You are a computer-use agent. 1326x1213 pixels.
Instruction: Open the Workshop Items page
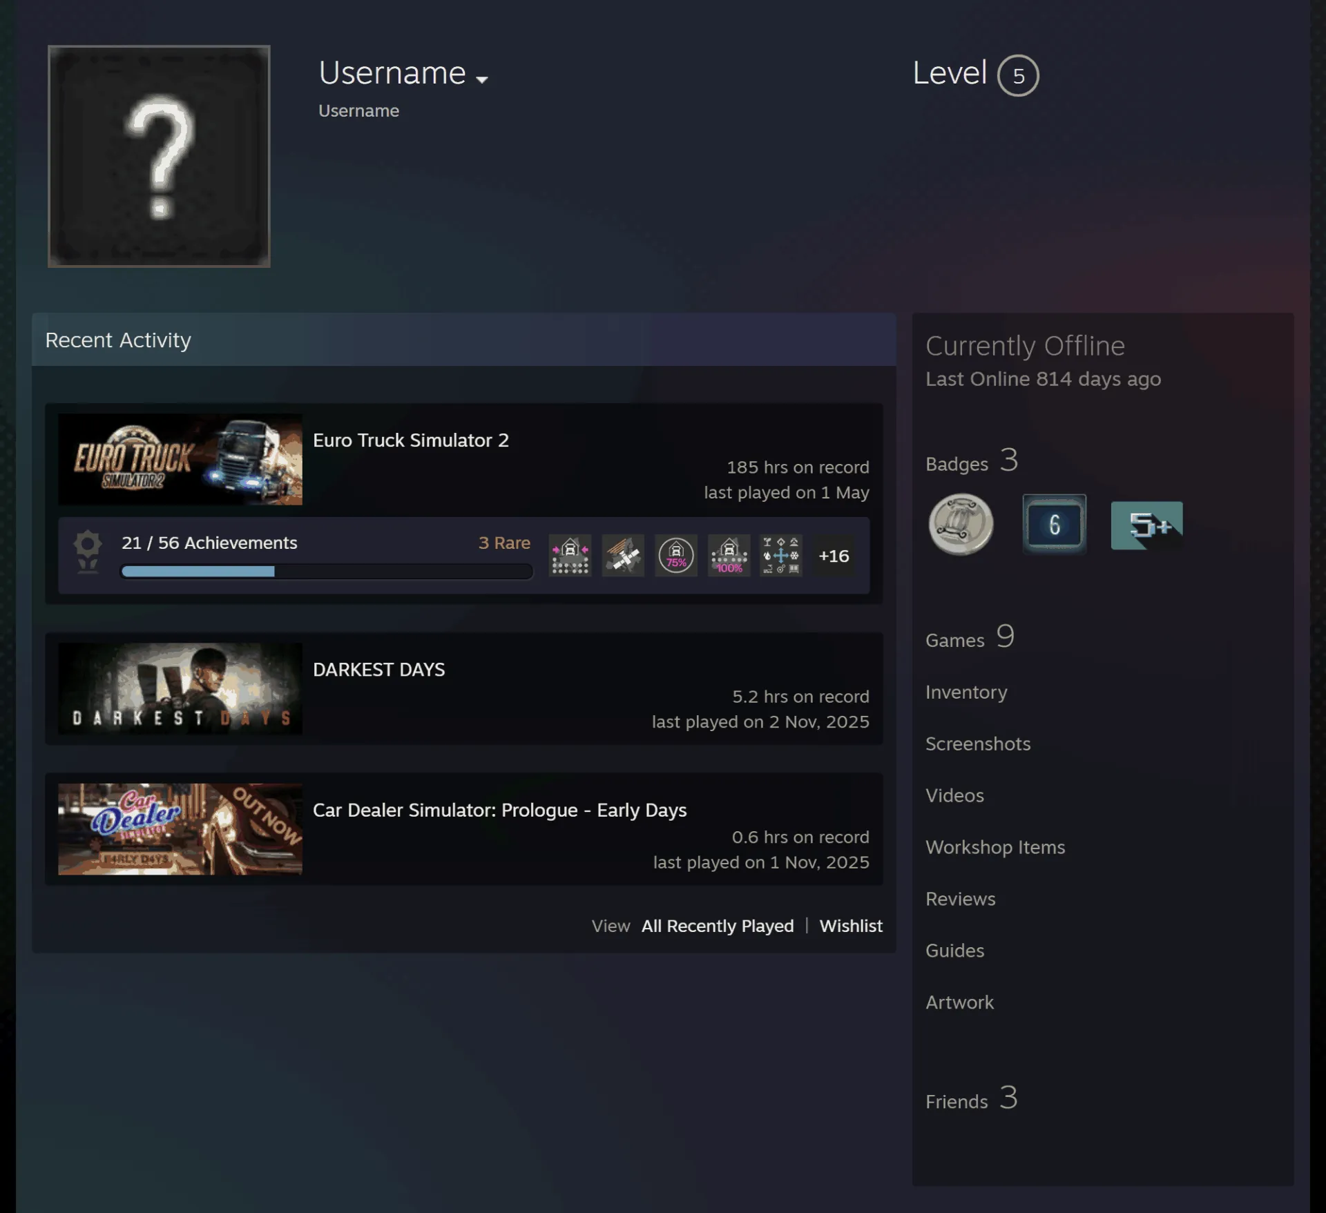[x=995, y=847]
